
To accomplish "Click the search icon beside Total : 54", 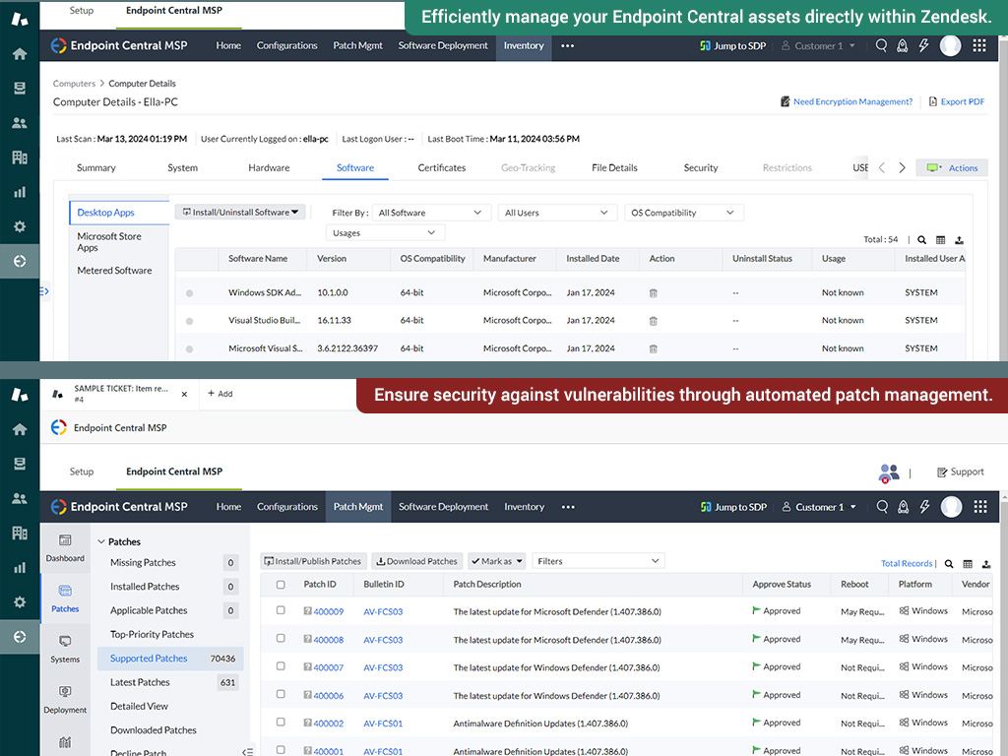I will 922,240.
